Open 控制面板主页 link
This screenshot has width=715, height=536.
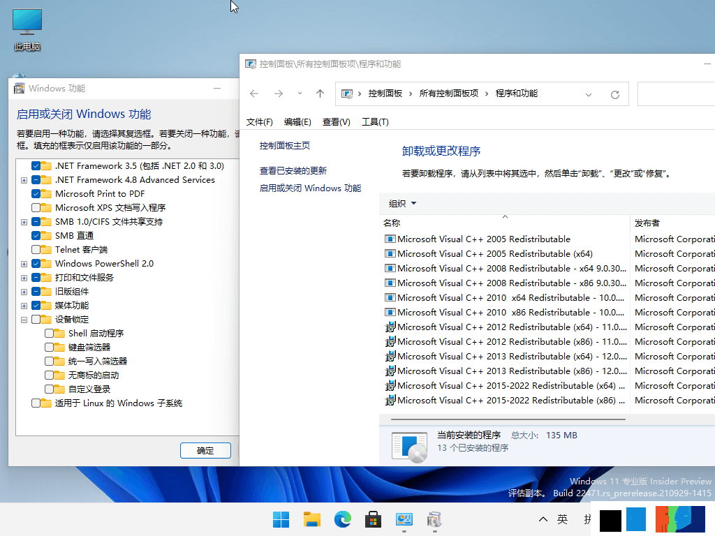point(285,145)
